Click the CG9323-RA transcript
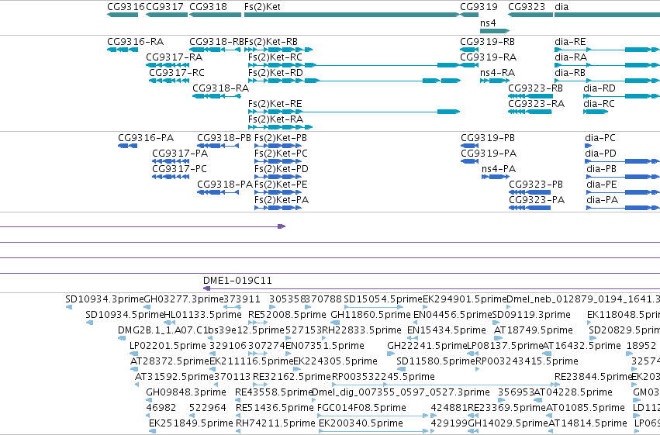 [x=530, y=112]
